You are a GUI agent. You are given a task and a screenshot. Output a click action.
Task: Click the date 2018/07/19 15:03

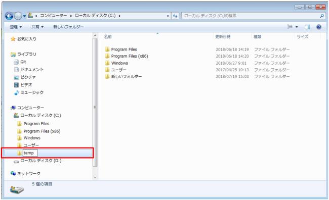232,77
